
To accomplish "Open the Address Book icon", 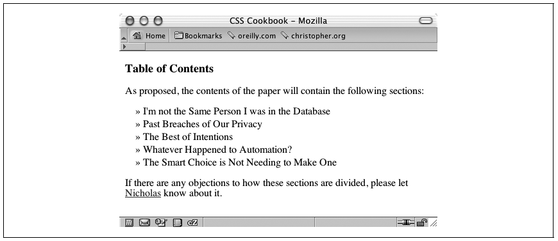I will pyautogui.click(x=177, y=222).
